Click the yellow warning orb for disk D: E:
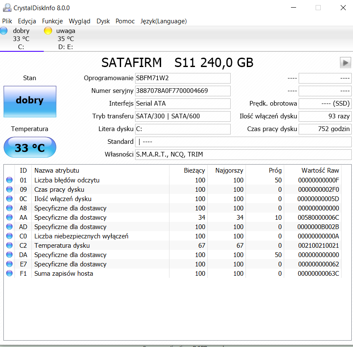The image size is (353, 347). click(48, 31)
